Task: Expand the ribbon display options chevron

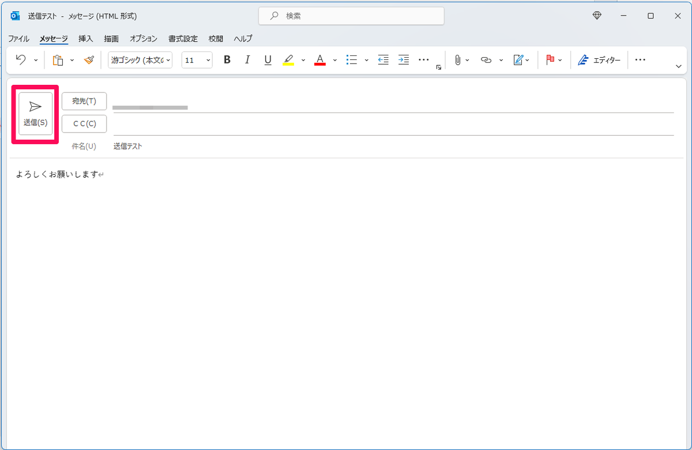Action: click(679, 66)
